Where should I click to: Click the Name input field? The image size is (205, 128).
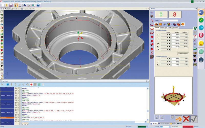[x=169, y=20]
